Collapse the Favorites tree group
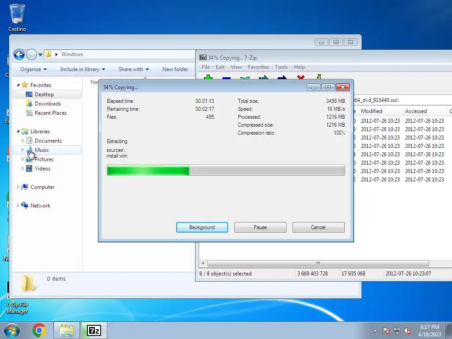Screen dimensions: 452x339 point(18,85)
